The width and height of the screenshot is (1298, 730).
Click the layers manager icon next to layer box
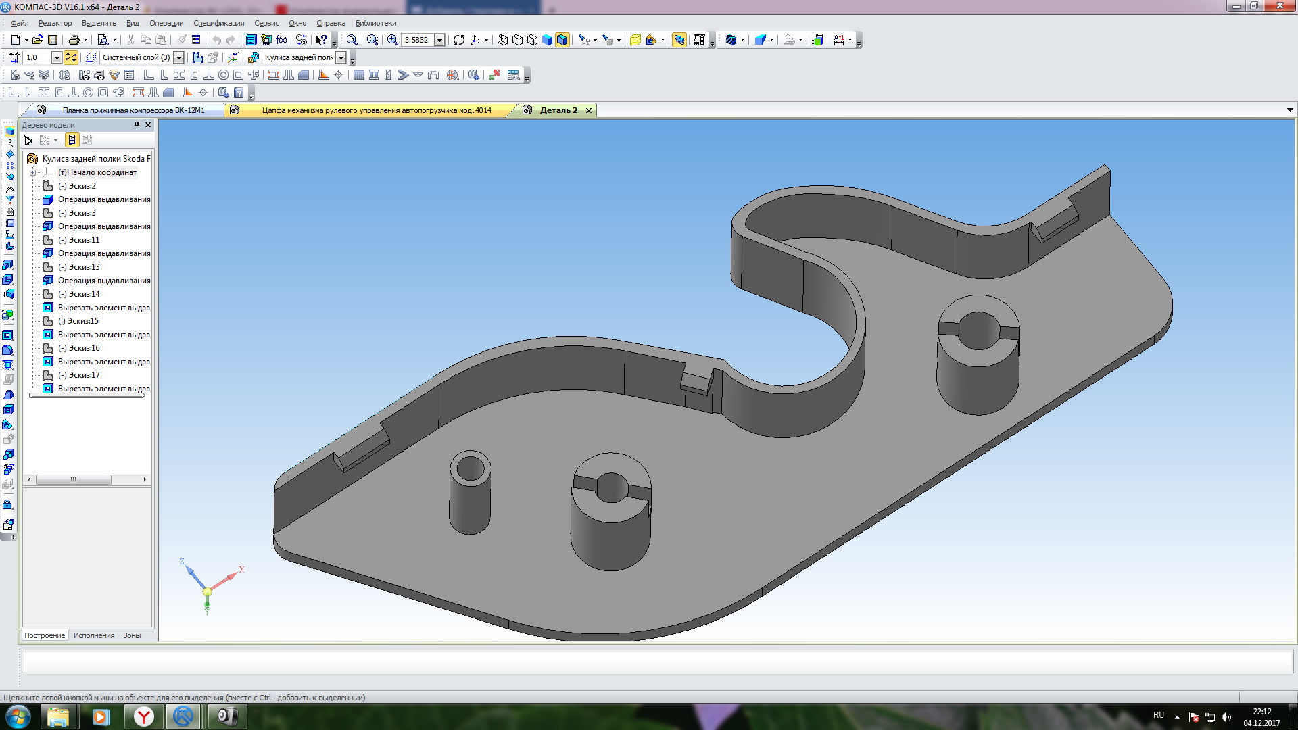[91, 57]
